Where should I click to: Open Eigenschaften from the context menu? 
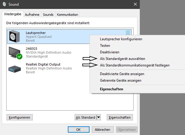pyautogui.click(x=112, y=89)
